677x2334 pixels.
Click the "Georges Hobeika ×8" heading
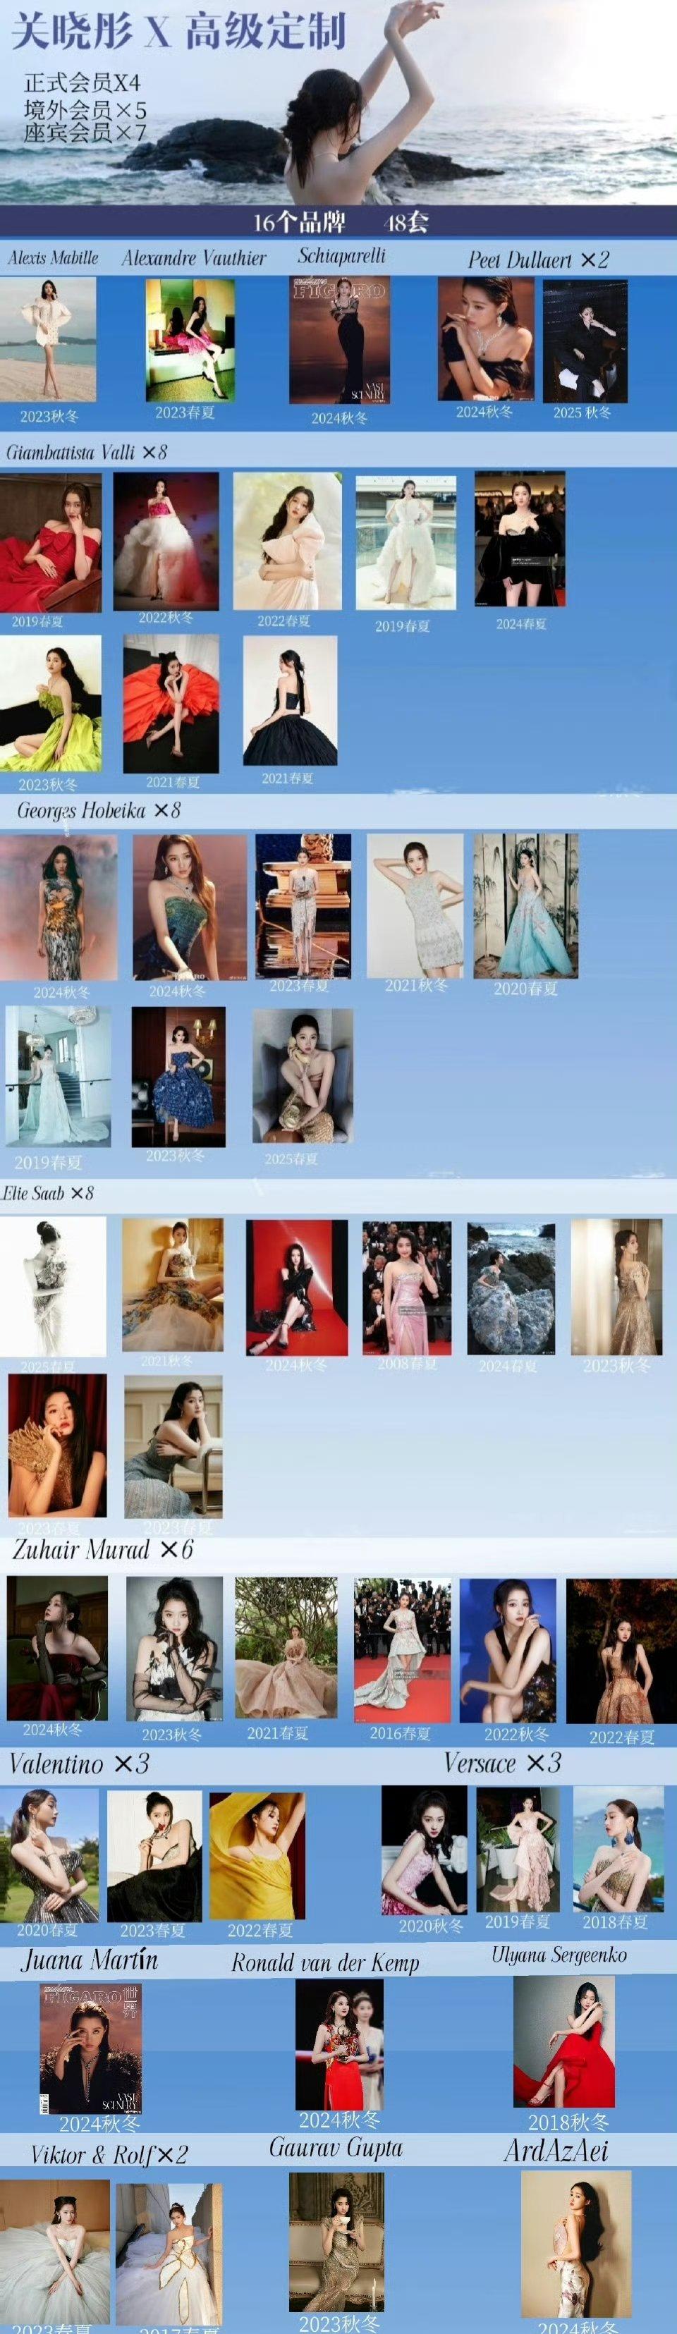(x=99, y=810)
